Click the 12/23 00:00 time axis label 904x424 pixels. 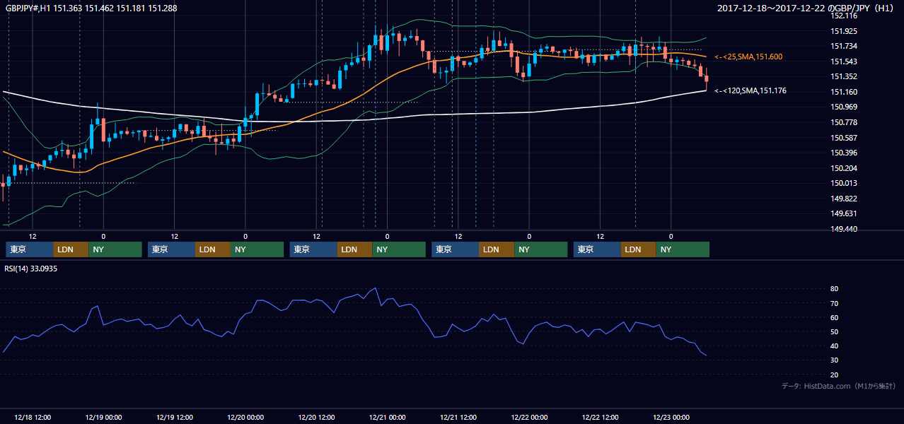tap(671, 417)
